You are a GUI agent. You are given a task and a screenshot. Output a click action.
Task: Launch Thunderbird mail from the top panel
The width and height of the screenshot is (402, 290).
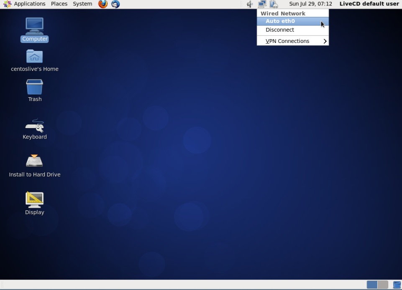coord(115,4)
